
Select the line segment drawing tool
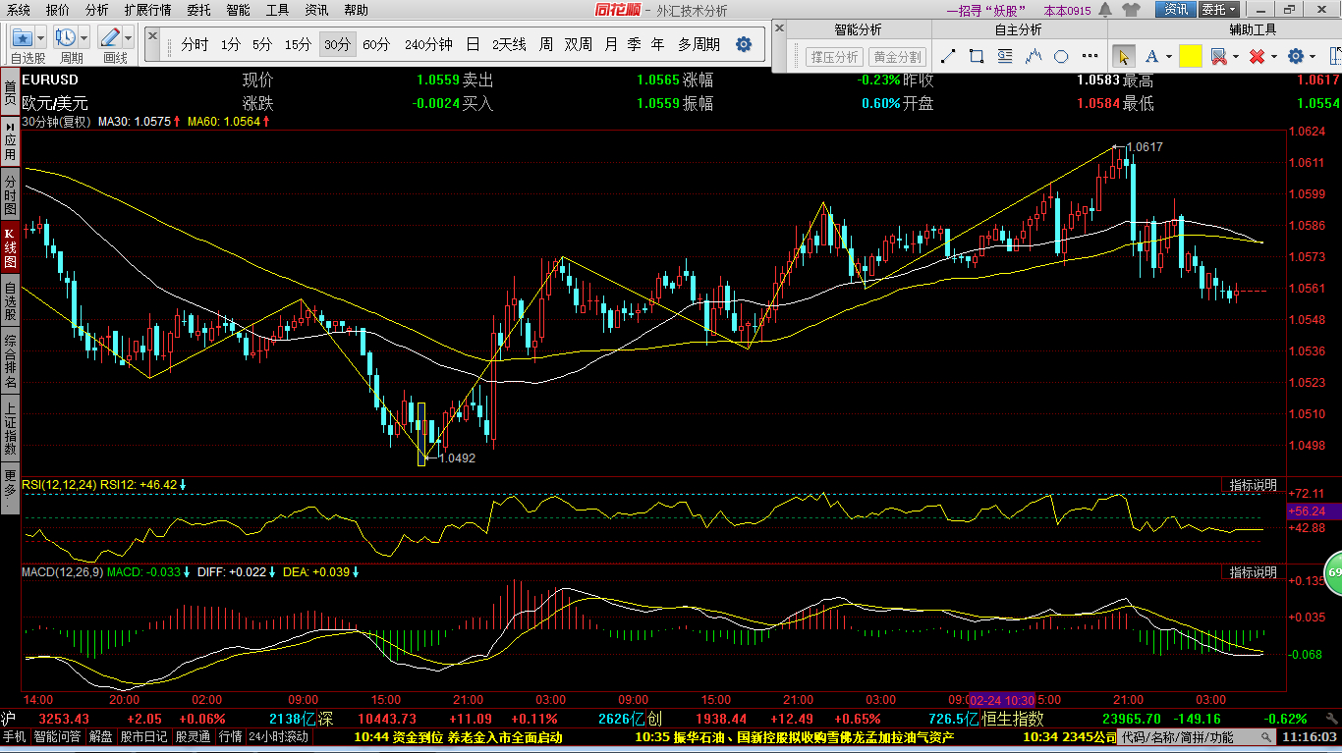click(949, 56)
